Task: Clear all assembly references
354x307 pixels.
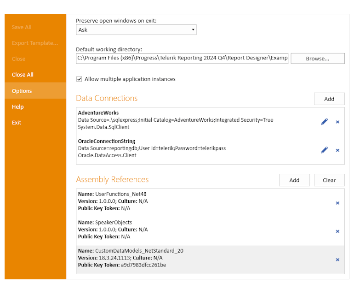Action: 329,180
